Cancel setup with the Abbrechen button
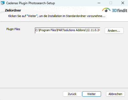The height and width of the screenshot is (100, 128). [115, 94]
